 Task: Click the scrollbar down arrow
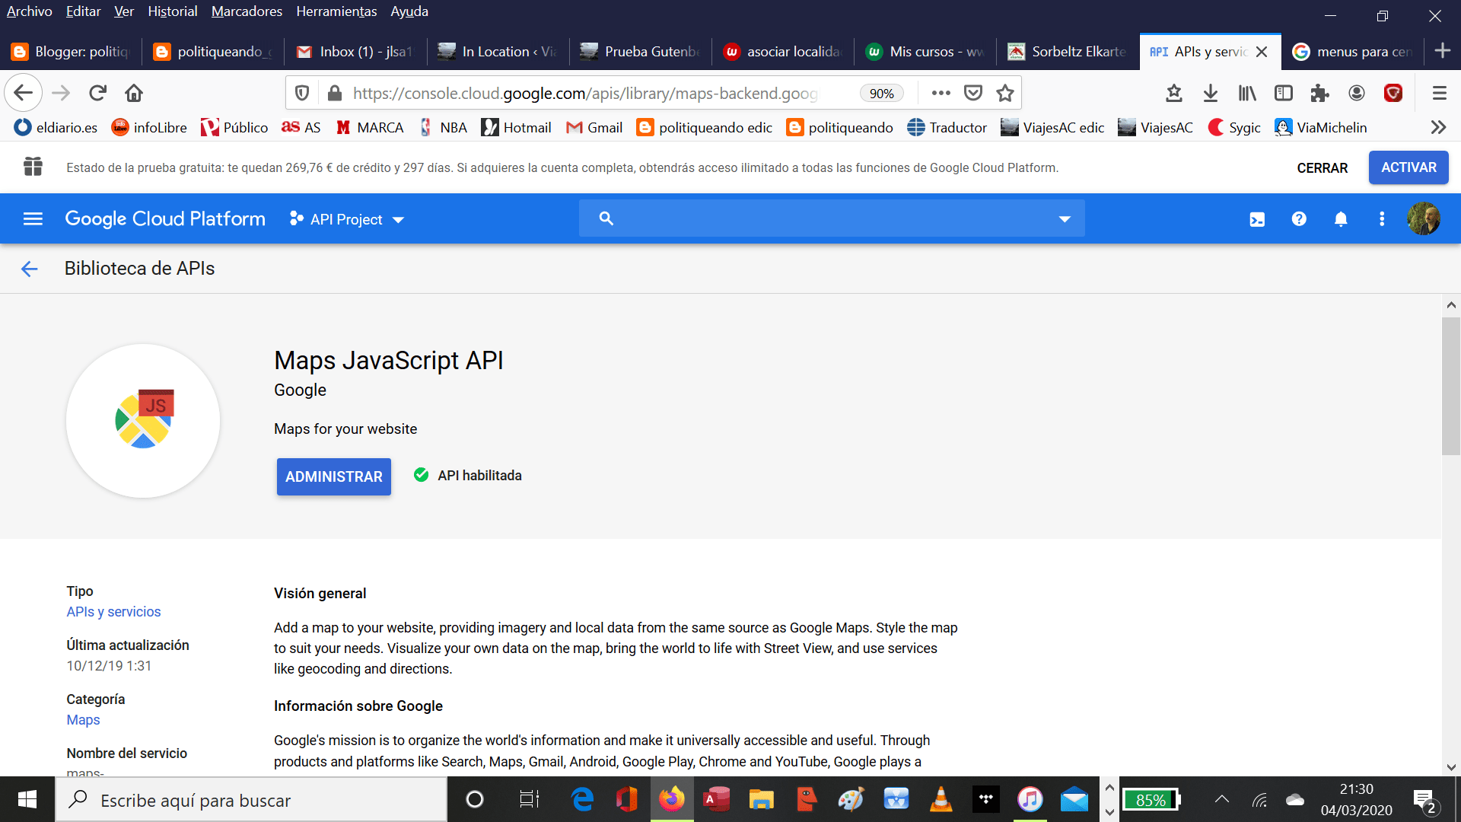(1451, 767)
